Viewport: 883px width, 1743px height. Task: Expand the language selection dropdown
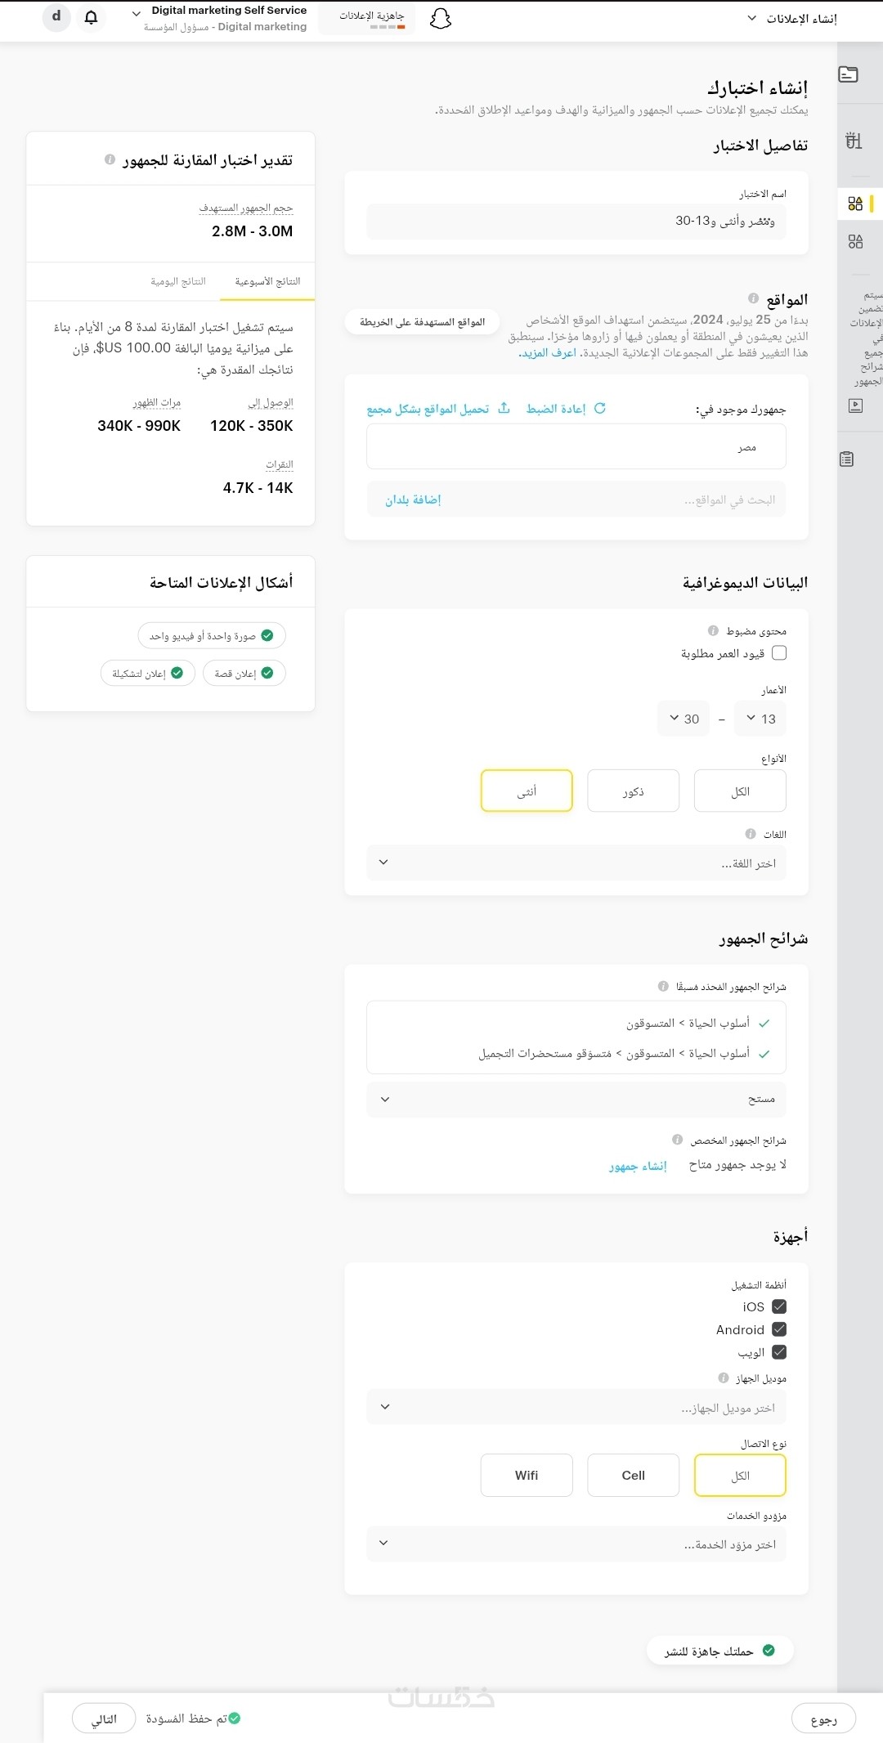click(576, 863)
